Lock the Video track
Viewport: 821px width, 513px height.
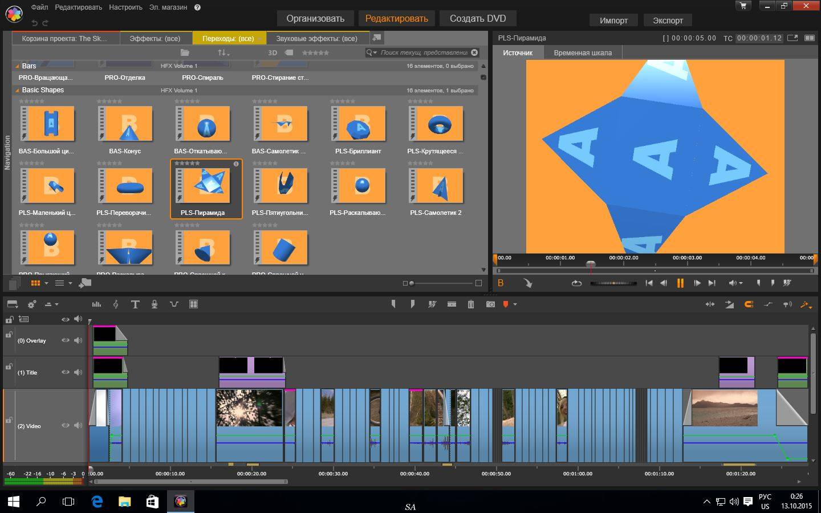click(x=9, y=420)
